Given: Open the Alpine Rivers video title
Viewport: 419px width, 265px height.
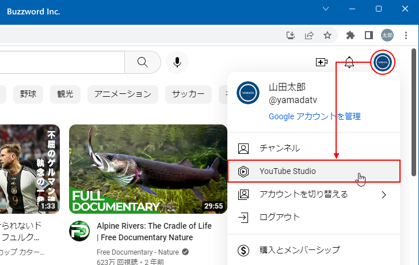Looking at the screenshot, I should [x=154, y=232].
